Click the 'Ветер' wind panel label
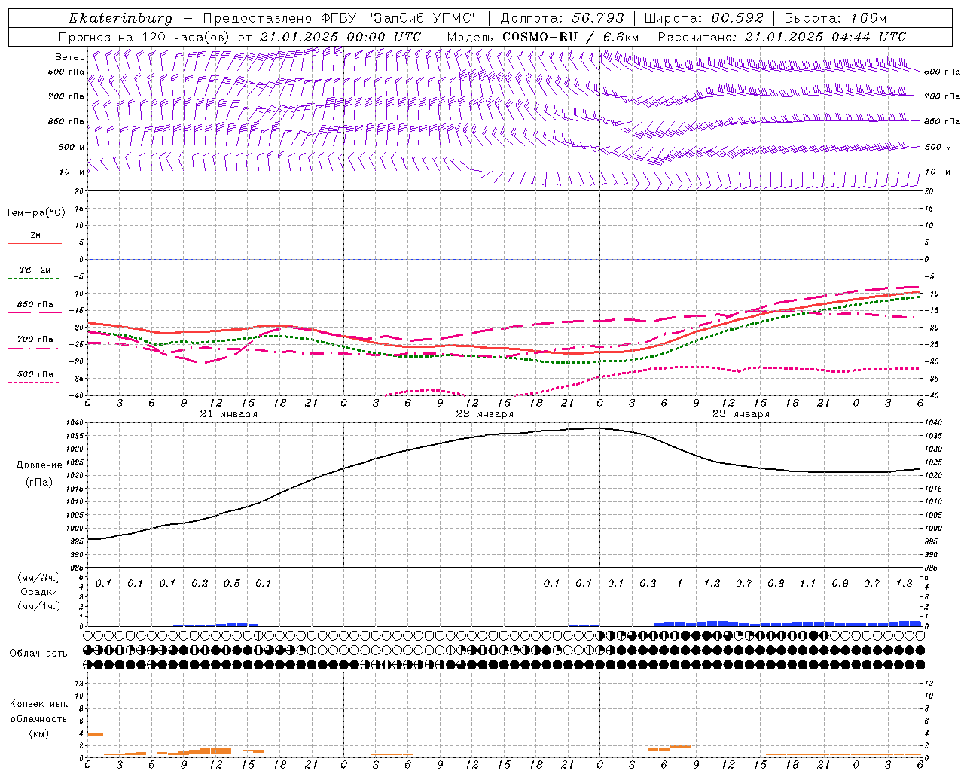The height and width of the screenshot is (771, 964). point(69,57)
